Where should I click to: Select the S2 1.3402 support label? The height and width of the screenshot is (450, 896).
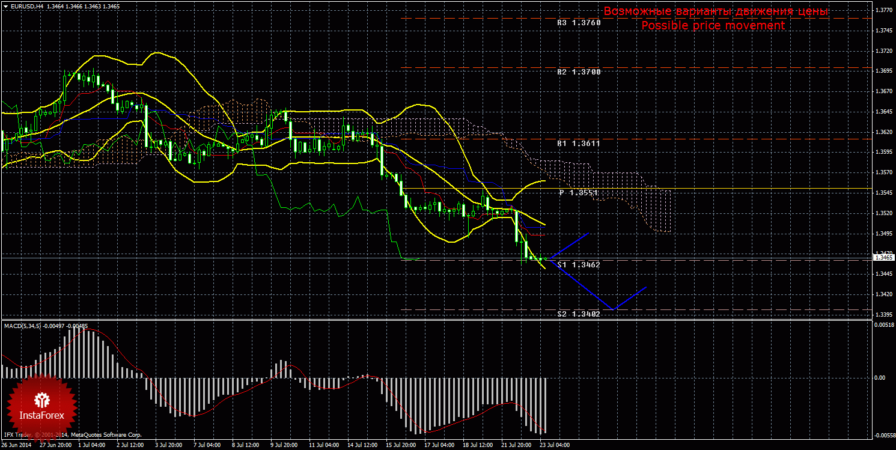click(x=579, y=314)
